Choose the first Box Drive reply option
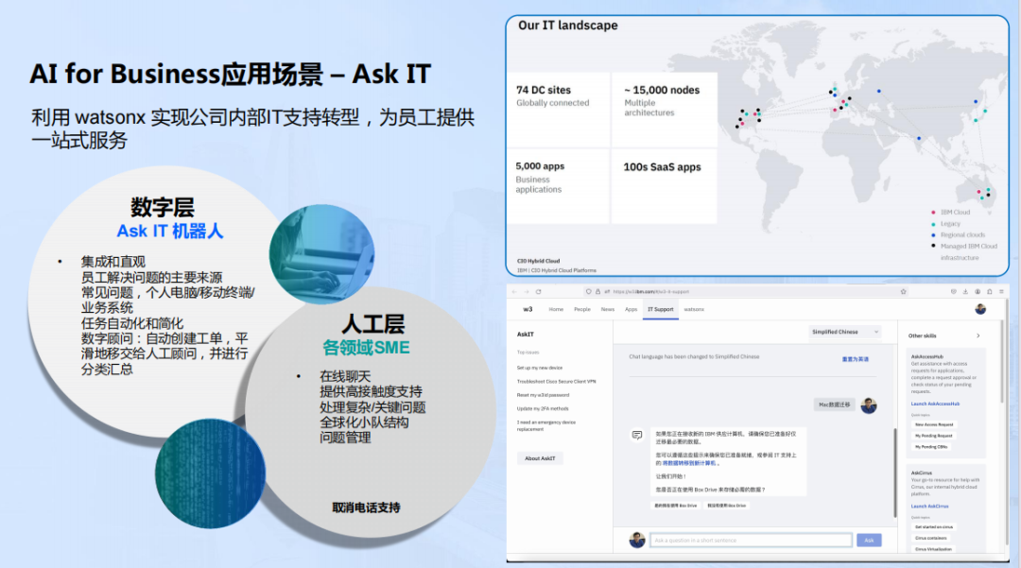 (676, 505)
